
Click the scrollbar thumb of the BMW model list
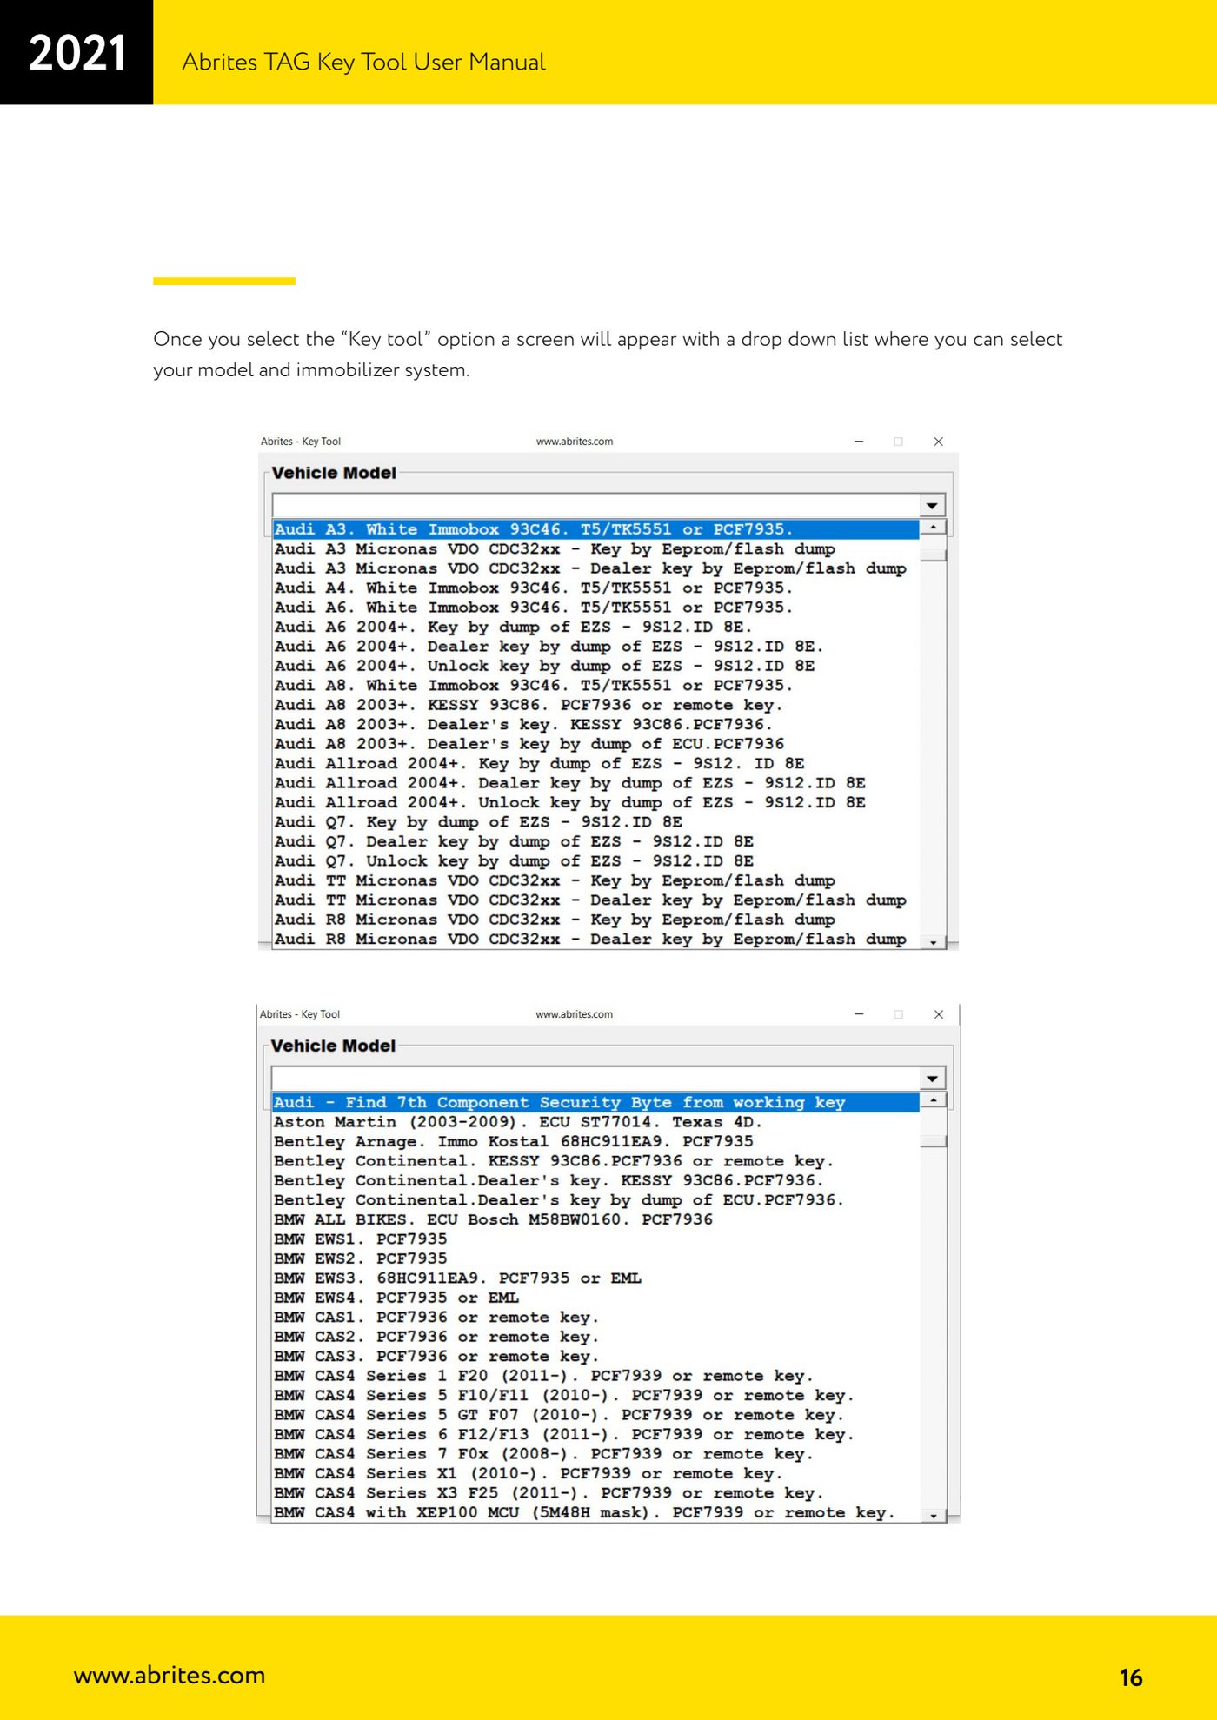933,1140
